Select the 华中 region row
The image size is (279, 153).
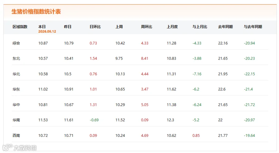[x=140, y=105]
